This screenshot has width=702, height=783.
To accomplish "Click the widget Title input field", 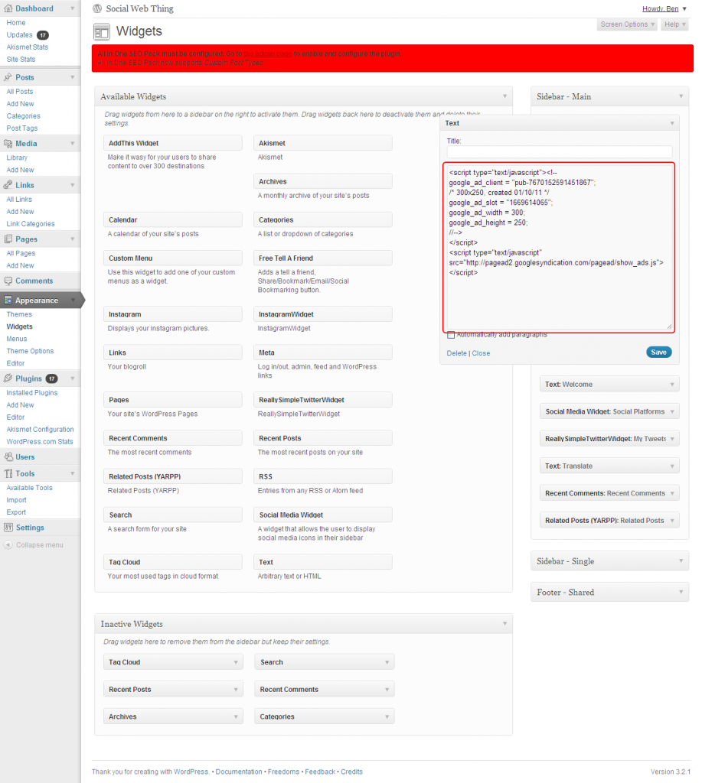I will coord(559,152).
